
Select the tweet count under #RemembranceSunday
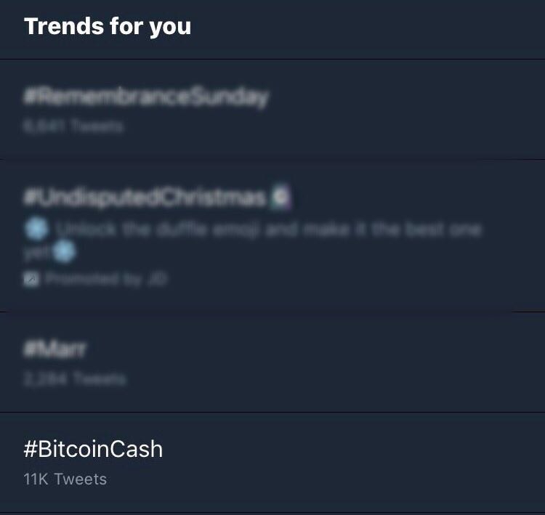click(x=73, y=126)
